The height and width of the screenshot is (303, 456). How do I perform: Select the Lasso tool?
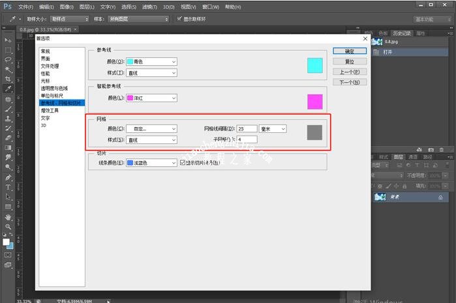click(x=8, y=59)
